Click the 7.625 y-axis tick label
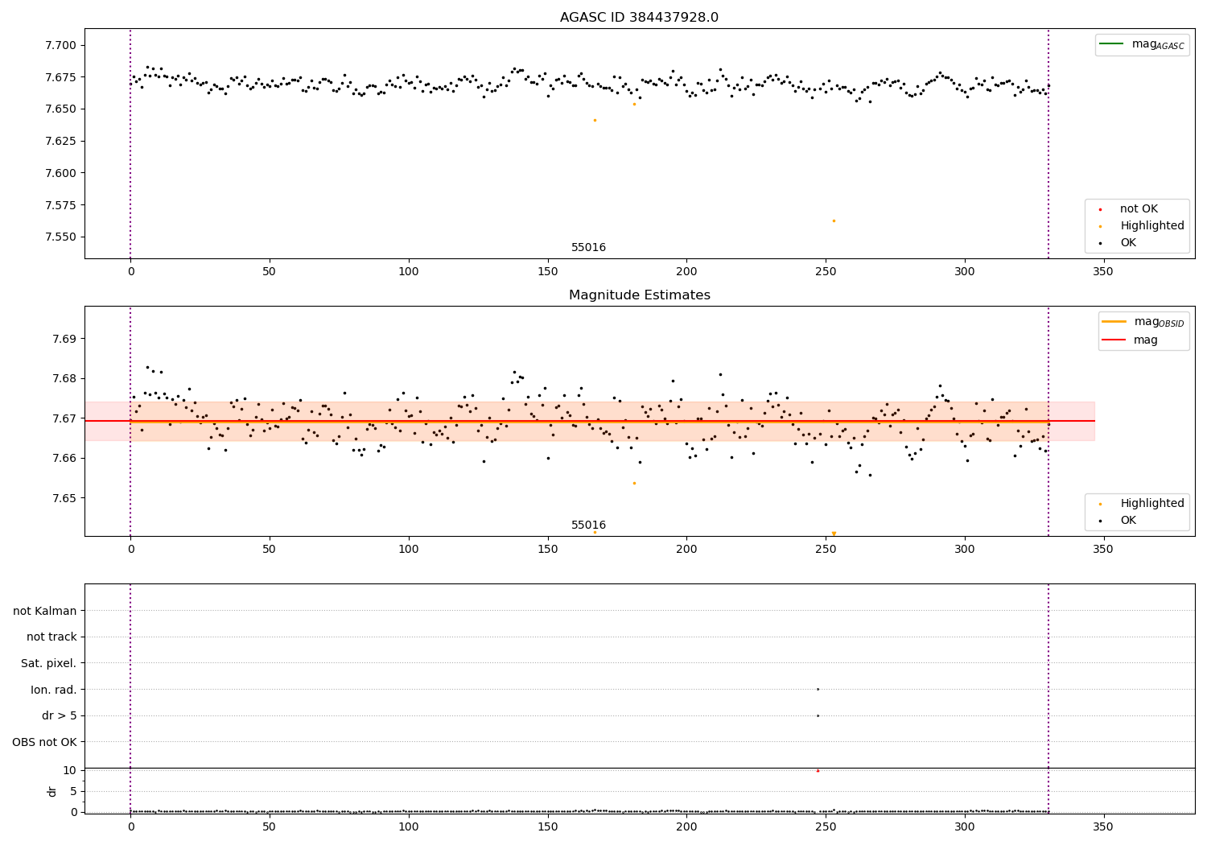 coord(61,141)
